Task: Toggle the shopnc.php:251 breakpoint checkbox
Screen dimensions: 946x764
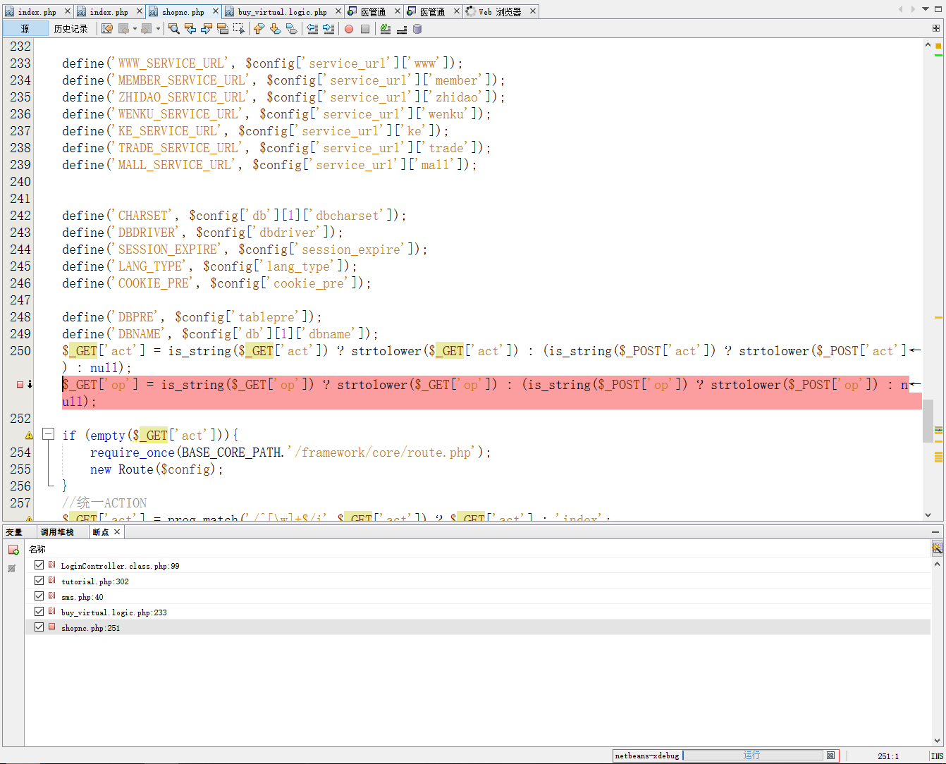Action: point(39,627)
